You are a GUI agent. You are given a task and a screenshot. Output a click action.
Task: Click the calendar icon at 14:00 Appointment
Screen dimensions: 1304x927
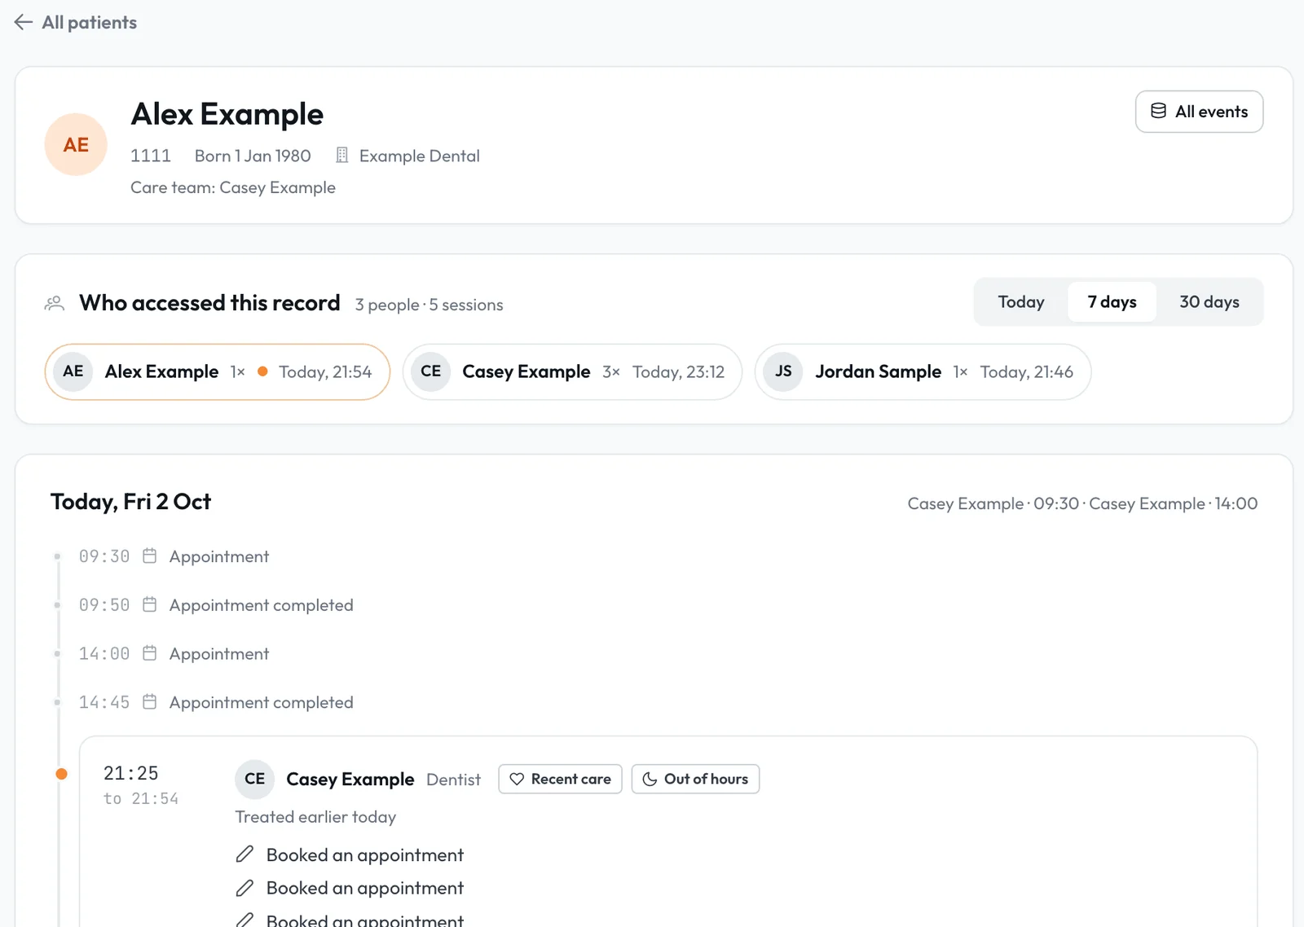tap(149, 653)
